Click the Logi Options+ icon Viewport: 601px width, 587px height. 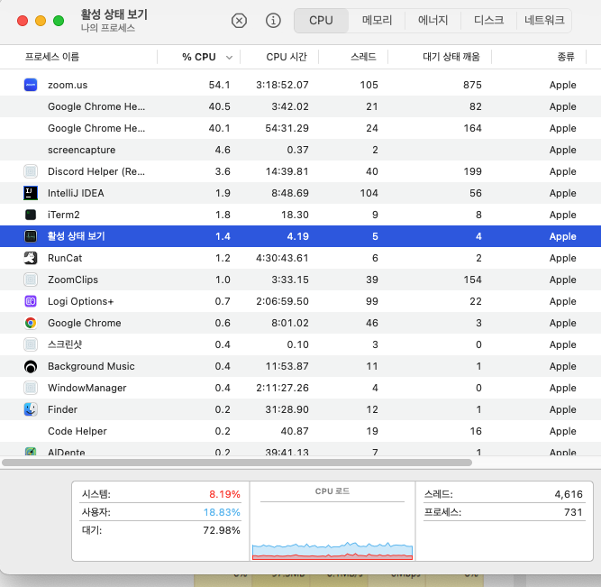pos(31,301)
